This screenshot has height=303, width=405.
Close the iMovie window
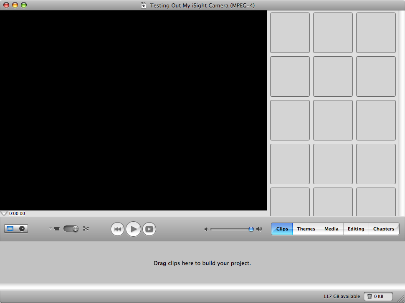point(6,5)
